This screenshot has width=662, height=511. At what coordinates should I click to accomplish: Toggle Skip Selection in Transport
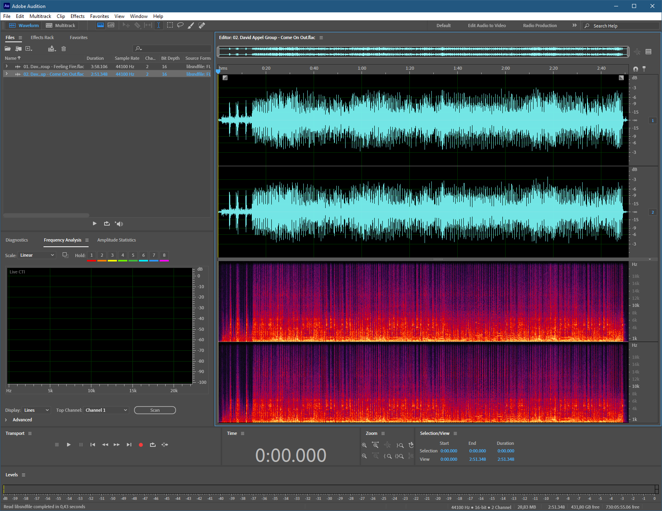[x=165, y=444]
